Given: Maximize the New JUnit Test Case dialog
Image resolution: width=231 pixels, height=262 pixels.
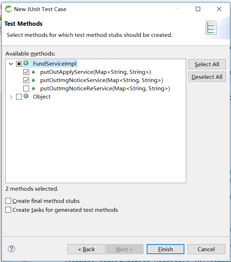Looking at the screenshot, I should [x=198, y=9].
